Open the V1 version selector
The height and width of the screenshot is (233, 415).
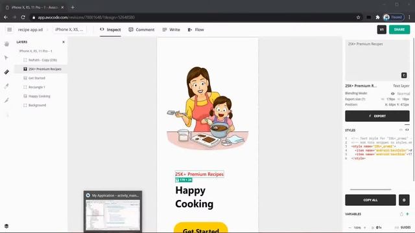[x=382, y=30]
